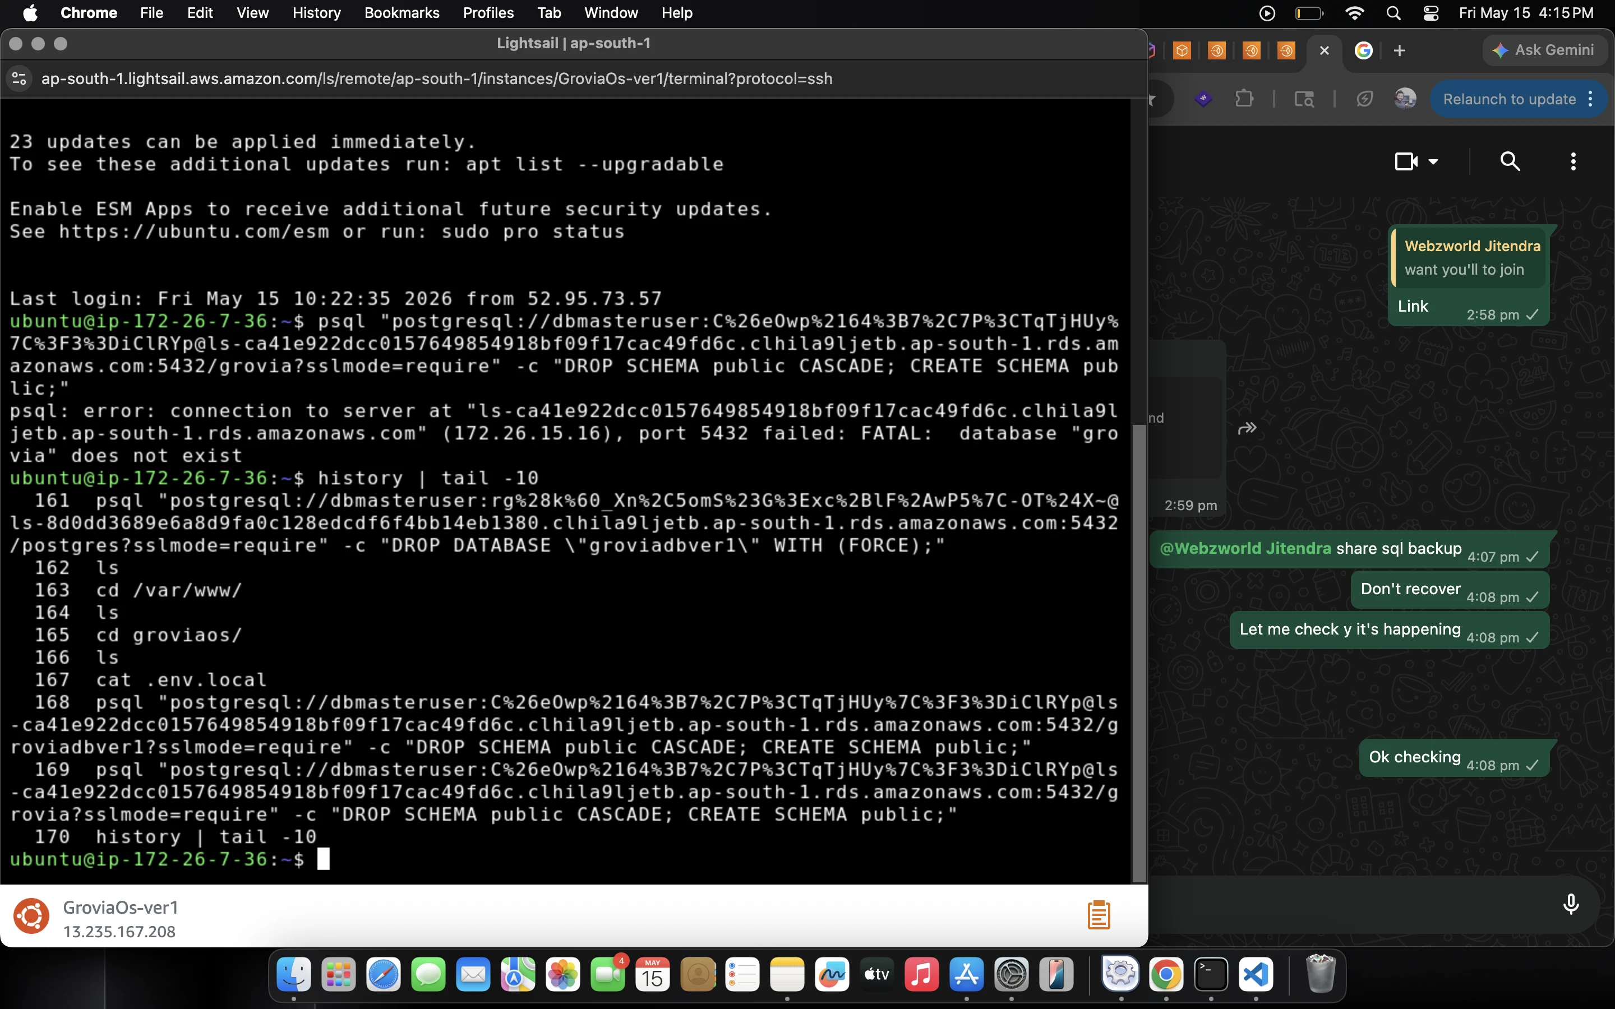1615x1009 pixels.
Task: Open Music from the dock
Action: click(922, 975)
